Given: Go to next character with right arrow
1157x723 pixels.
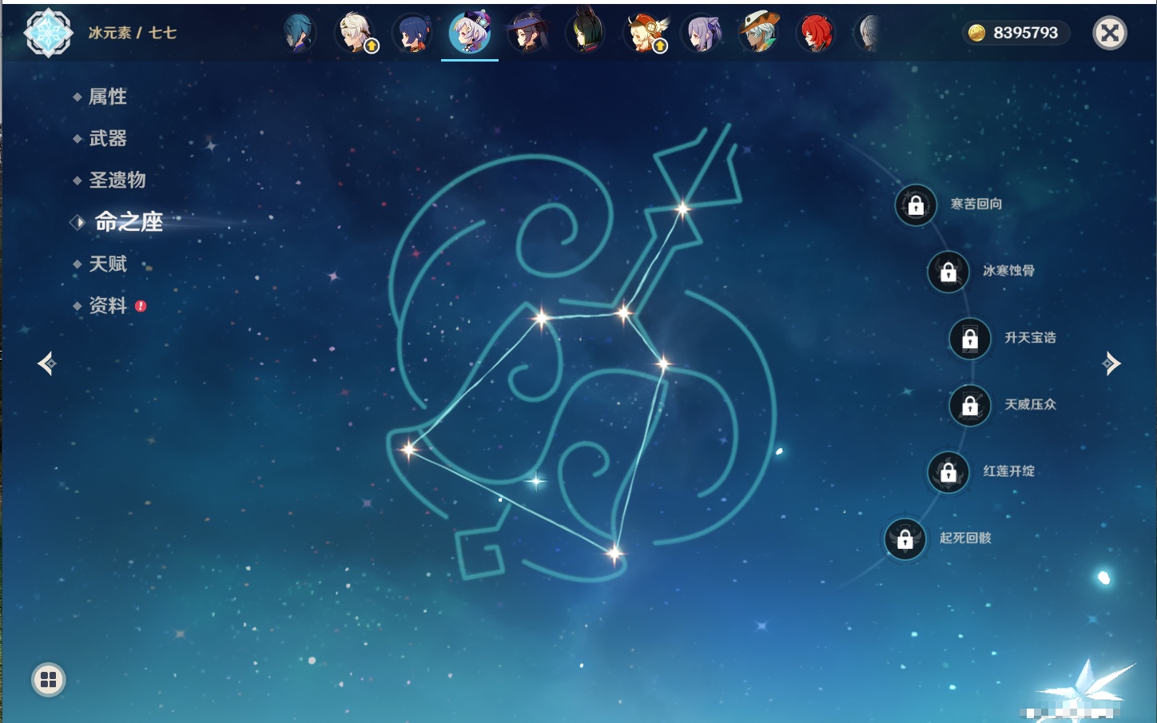Looking at the screenshot, I should pyautogui.click(x=1111, y=363).
